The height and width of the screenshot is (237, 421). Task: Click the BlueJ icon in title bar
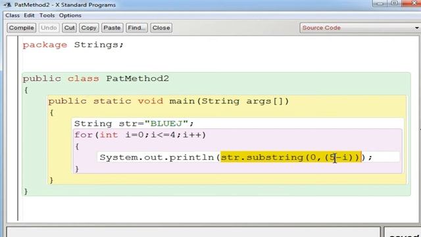(7, 5)
